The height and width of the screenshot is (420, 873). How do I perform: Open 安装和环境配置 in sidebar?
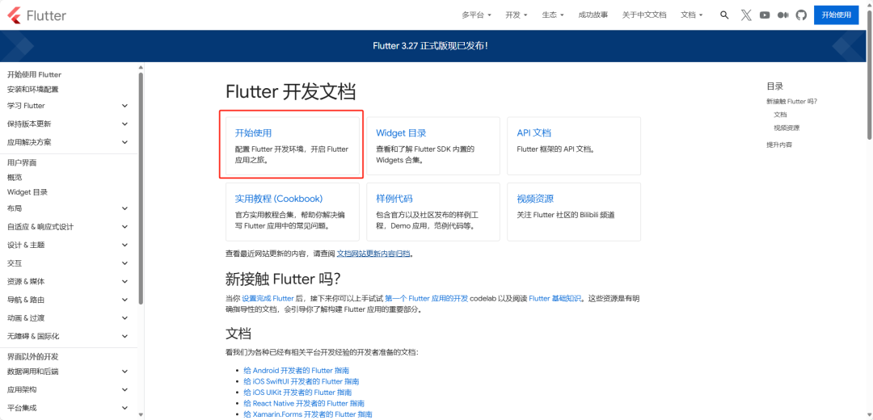33,89
